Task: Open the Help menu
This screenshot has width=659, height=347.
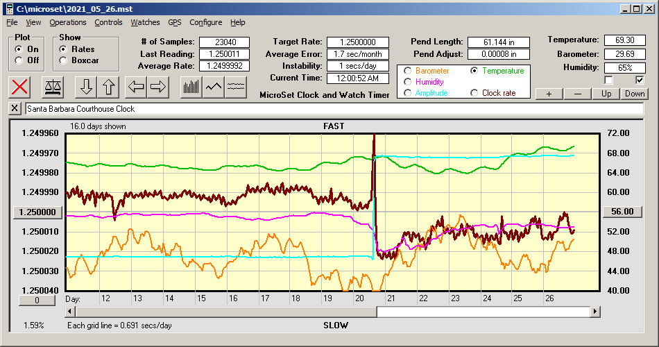Action: pos(237,22)
